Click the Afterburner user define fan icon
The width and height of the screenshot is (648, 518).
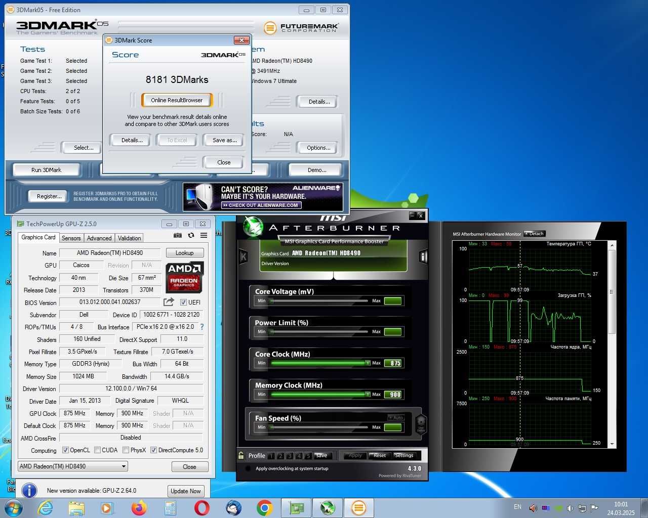click(x=421, y=424)
